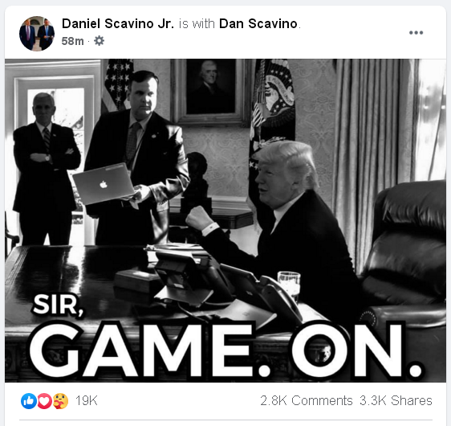Click the red heart Love reaction icon
The width and height of the screenshot is (451, 426).
pos(45,400)
